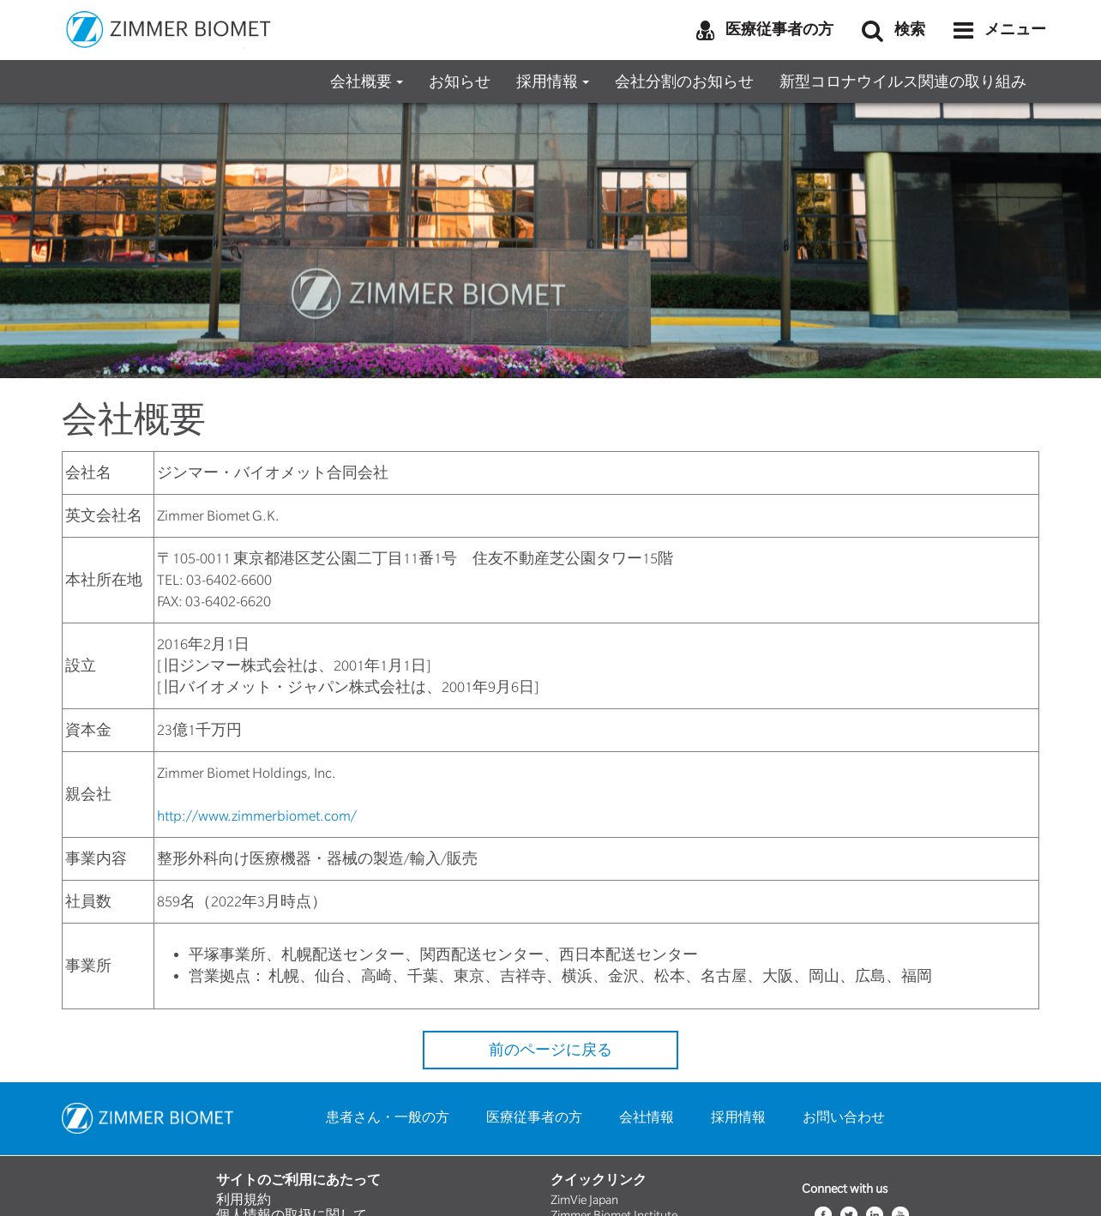The width and height of the screenshot is (1101, 1216).
Task: Expand the 会社概要 dropdown in the nav bar
Action: [x=366, y=81]
